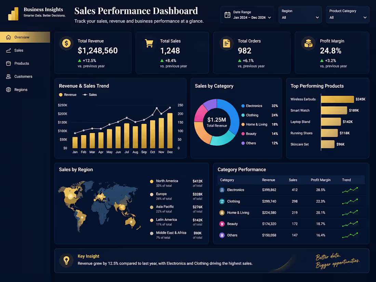
Task: Toggle Beauty in Sales by Category legend
Action: (249, 134)
